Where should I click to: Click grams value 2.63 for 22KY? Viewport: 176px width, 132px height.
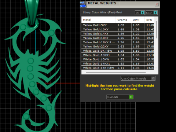(x=121, y=47)
